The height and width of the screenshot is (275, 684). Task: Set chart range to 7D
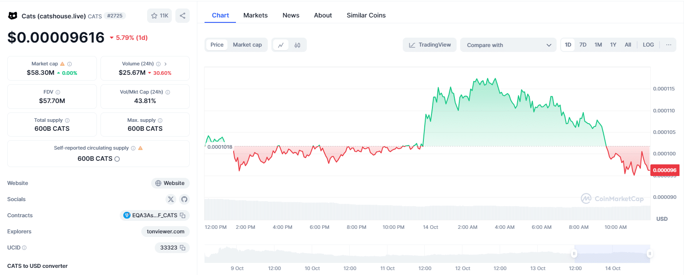click(583, 45)
